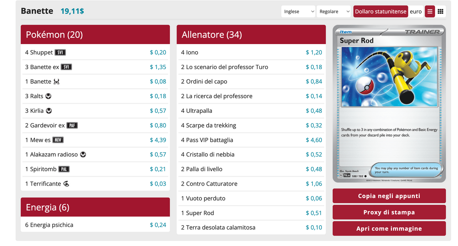Screen dimensions: 458x246
Task: Click PAL set badge next to Spiritomb
Action: (64, 169)
